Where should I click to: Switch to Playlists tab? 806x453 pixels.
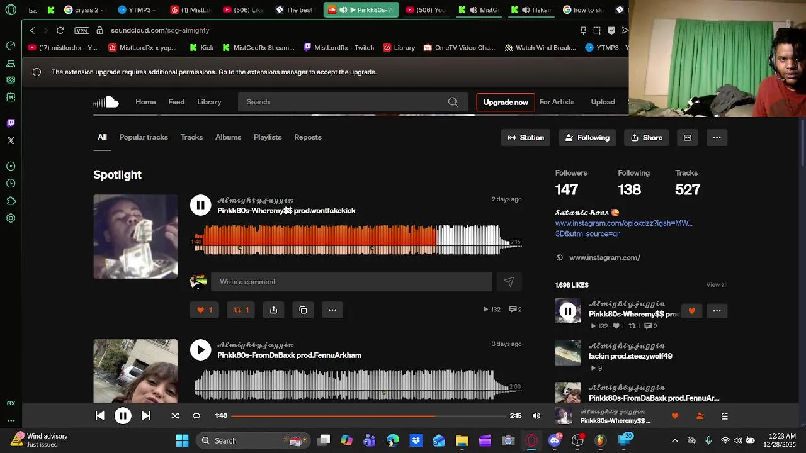coord(268,137)
